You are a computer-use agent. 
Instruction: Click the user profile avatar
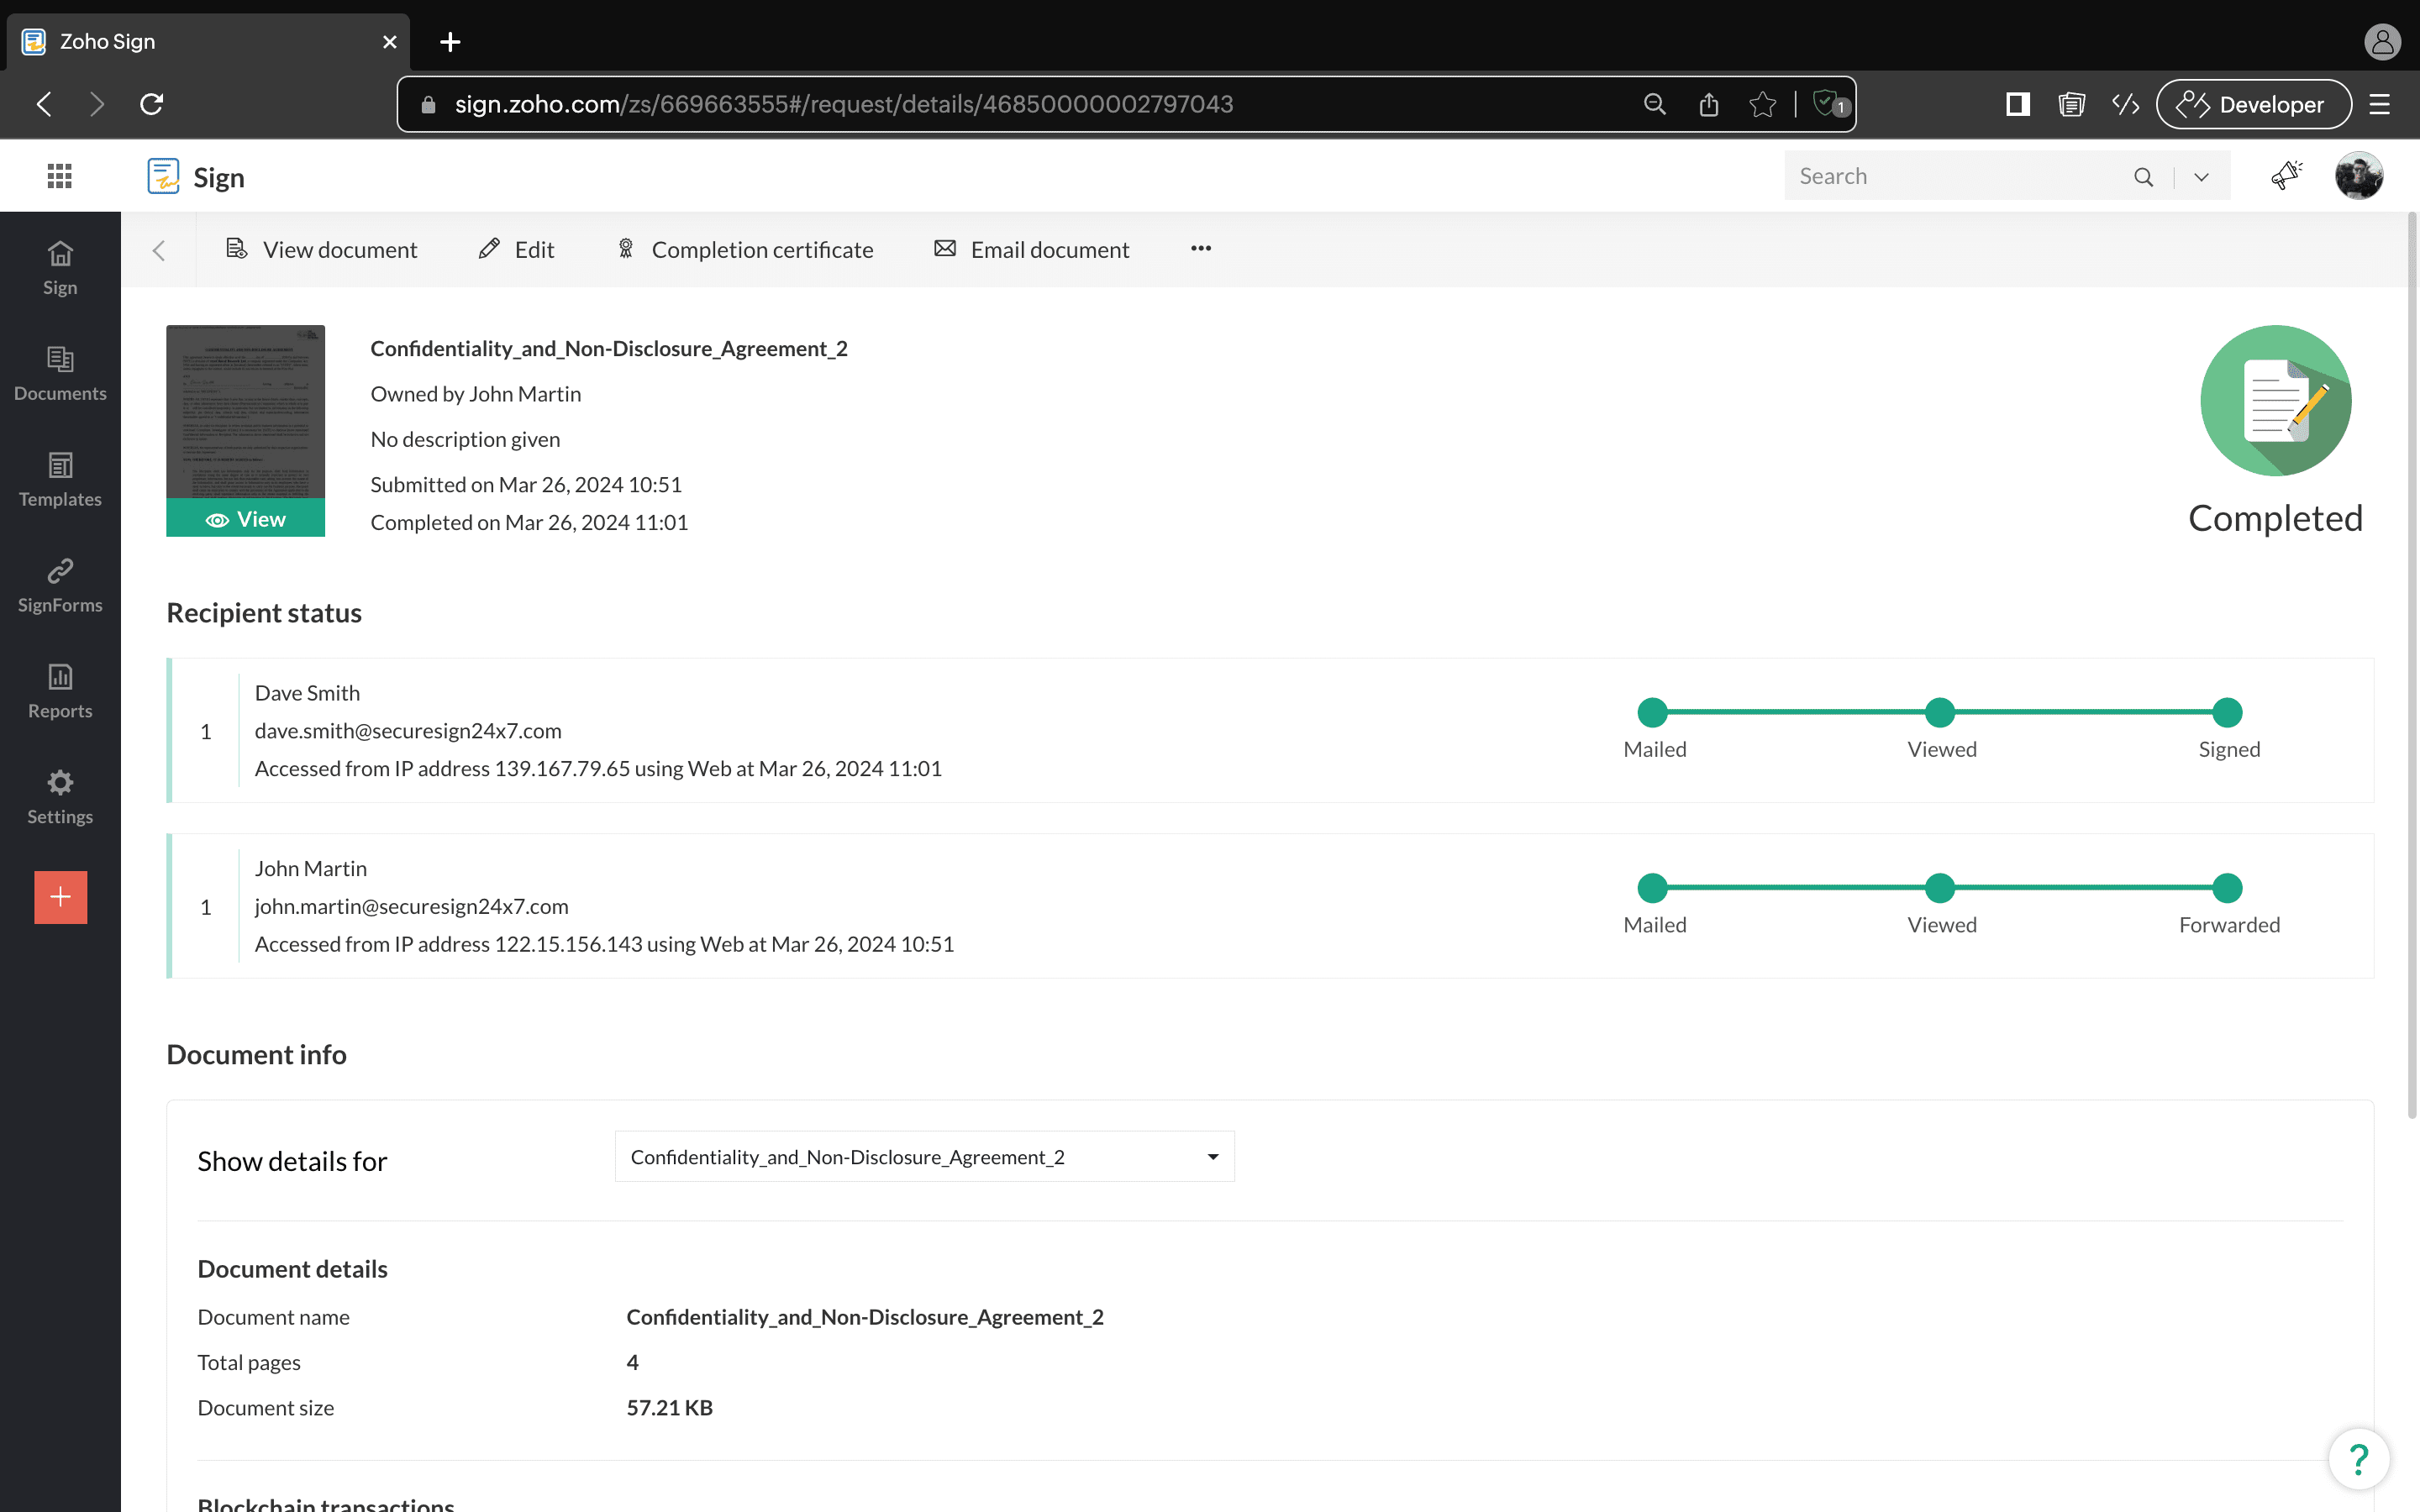tap(2359, 177)
